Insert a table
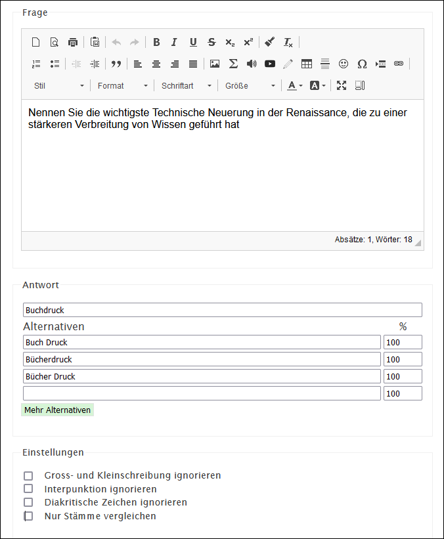 click(x=307, y=64)
